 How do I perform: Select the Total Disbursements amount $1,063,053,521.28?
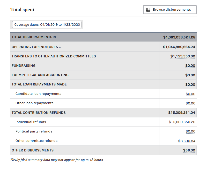179,37
